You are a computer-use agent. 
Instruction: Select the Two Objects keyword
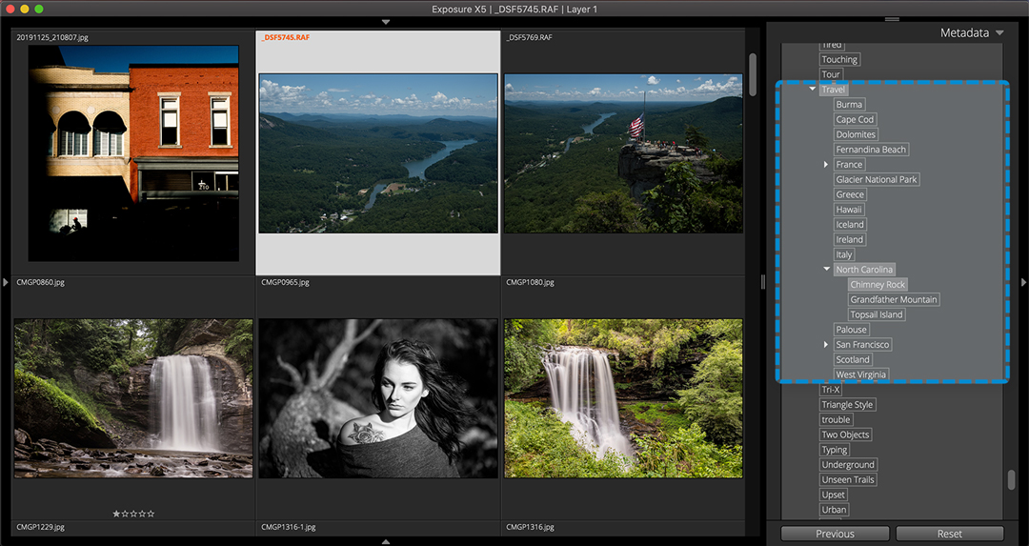(x=845, y=435)
